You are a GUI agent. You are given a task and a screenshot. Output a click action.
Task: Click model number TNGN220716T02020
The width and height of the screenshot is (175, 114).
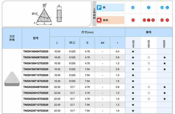pos(36,111)
